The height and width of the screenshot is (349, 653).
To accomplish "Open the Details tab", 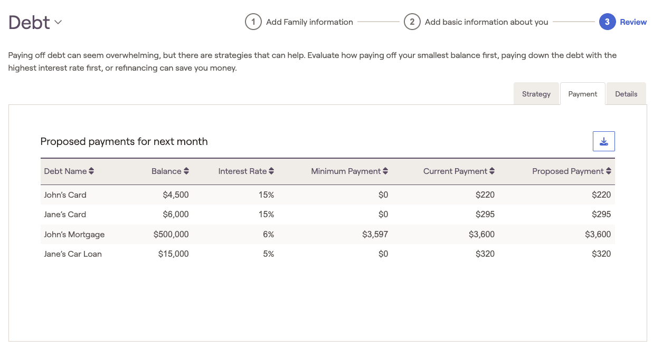I will (x=626, y=94).
